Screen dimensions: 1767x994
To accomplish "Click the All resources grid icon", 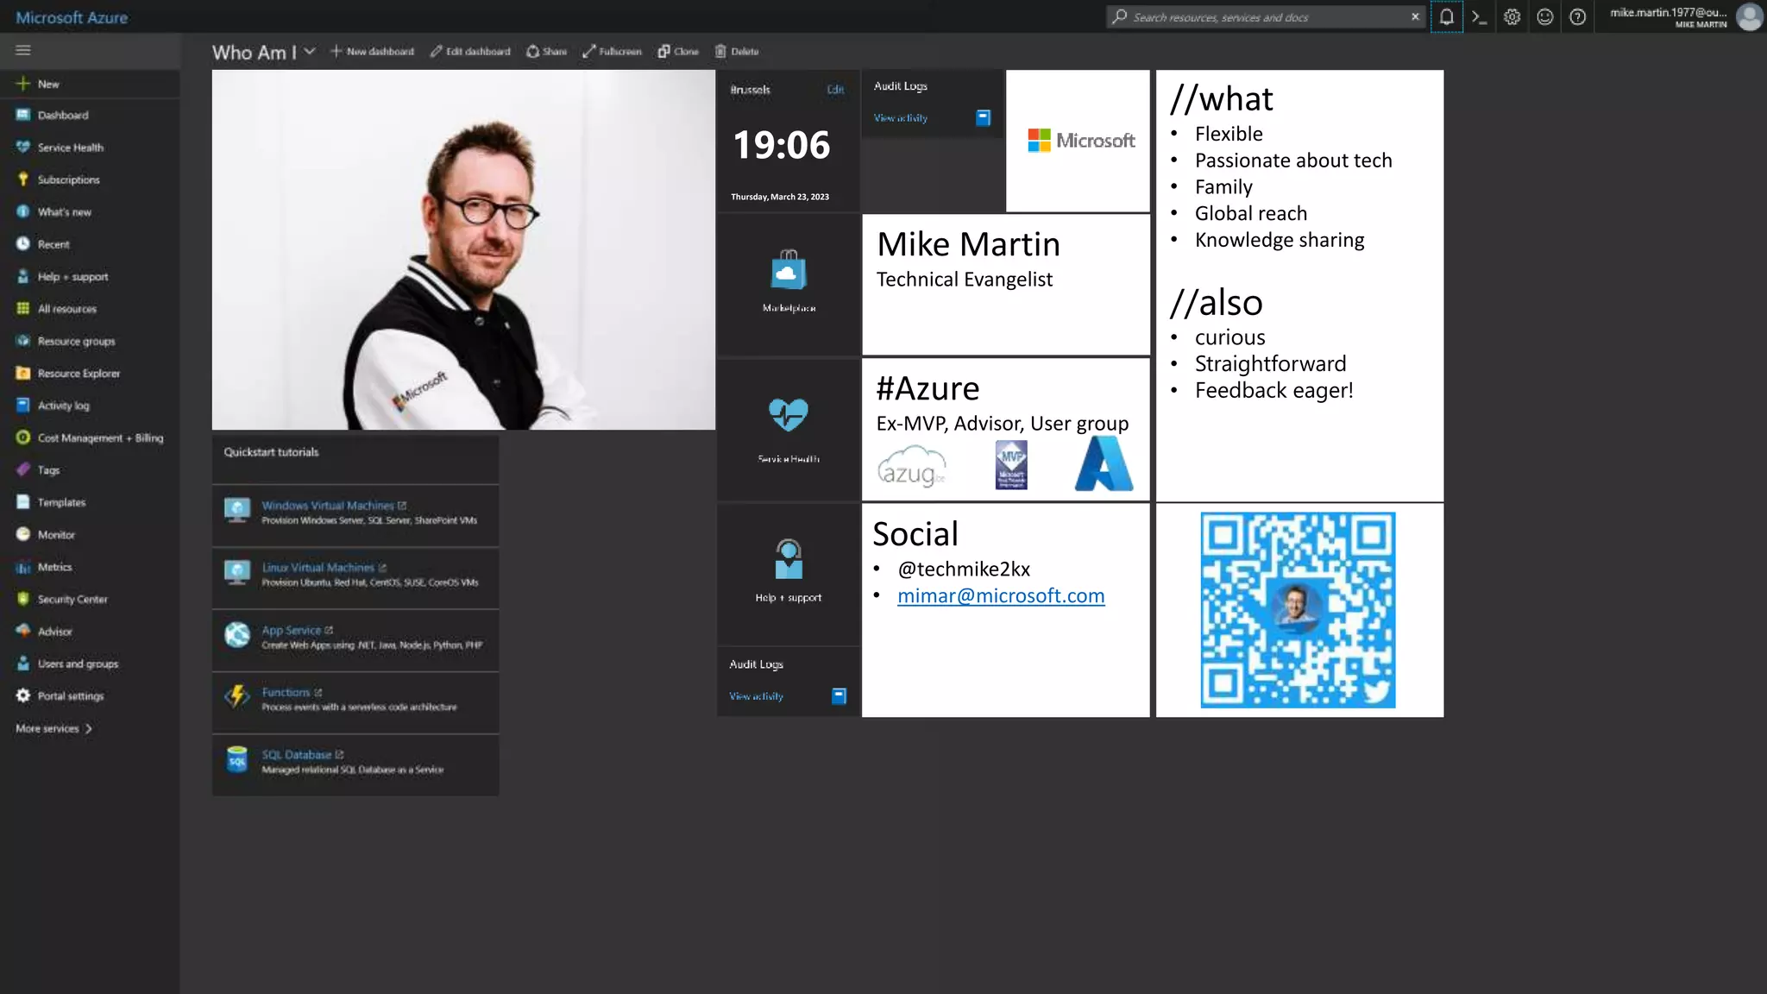I will 23,309.
